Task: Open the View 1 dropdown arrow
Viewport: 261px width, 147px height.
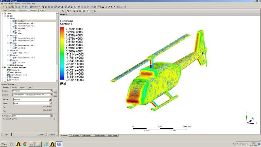Action: coord(67,14)
